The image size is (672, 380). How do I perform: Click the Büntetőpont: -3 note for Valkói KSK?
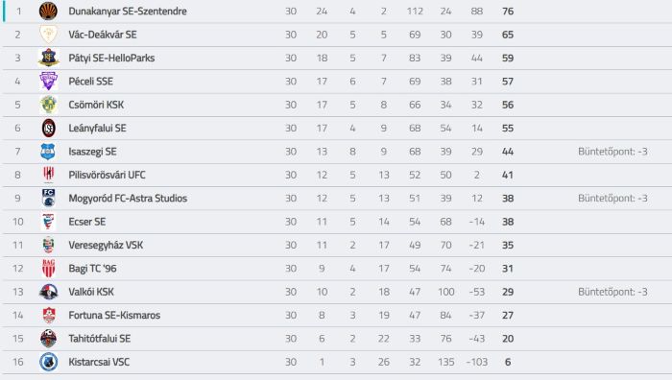pyautogui.click(x=612, y=292)
